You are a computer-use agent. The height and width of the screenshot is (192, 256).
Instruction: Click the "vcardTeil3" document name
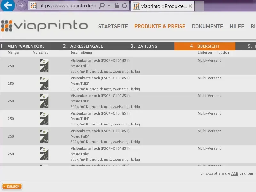pyautogui.click(x=80, y=101)
